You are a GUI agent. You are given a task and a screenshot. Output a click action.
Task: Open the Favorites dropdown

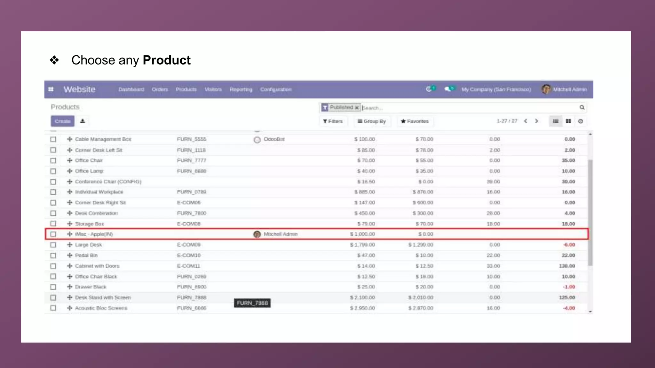[x=414, y=121]
